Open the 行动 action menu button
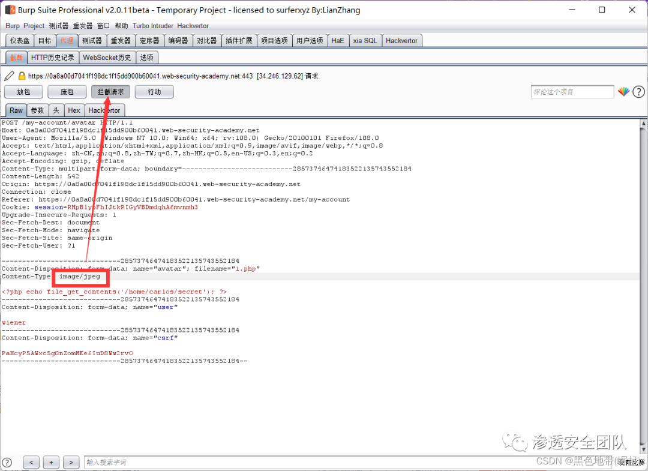648x471 pixels. pyautogui.click(x=154, y=92)
